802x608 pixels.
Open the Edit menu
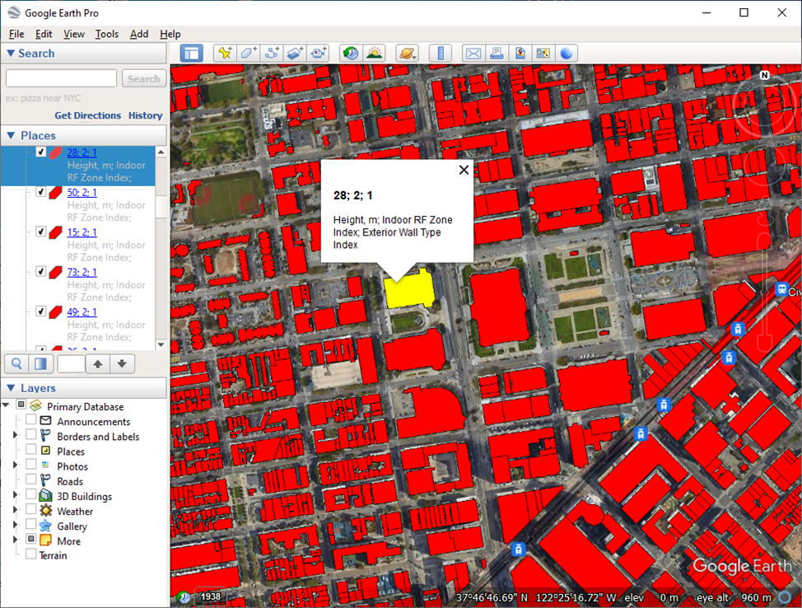pos(44,34)
